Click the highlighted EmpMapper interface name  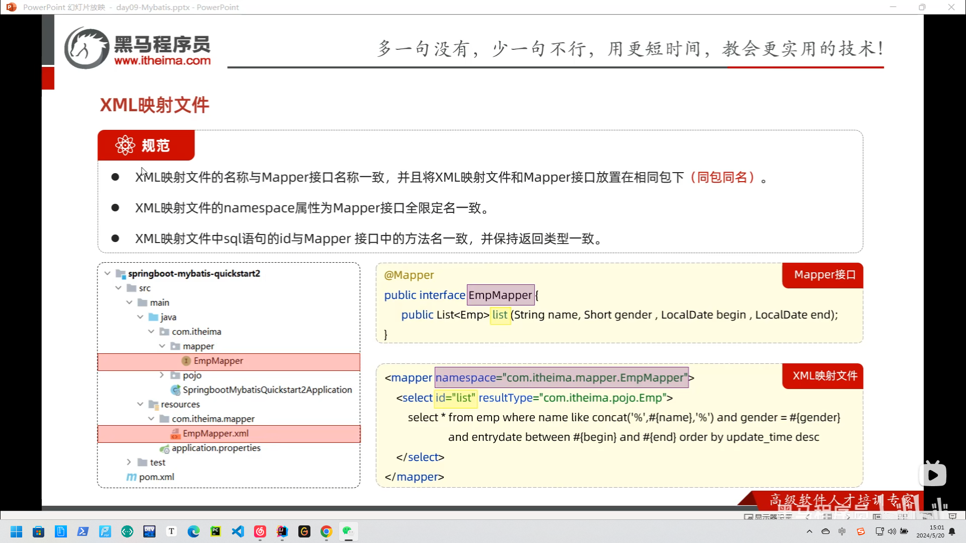click(501, 295)
